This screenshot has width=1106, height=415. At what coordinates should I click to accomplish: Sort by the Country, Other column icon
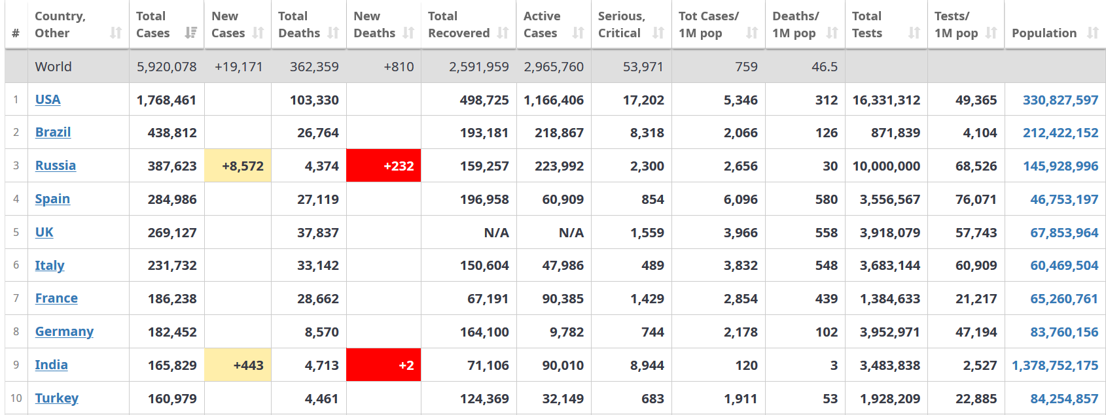(x=116, y=33)
